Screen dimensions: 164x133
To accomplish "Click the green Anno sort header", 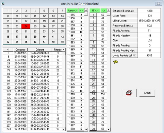I will point(72,11).
